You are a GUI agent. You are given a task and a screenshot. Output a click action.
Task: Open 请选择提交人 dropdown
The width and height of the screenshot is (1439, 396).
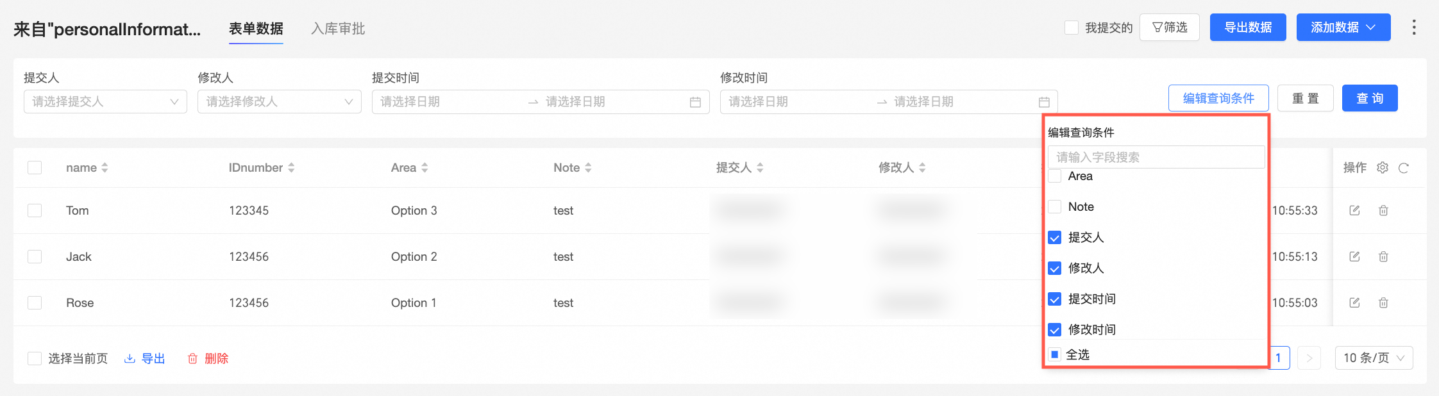click(x=105, y=101)
